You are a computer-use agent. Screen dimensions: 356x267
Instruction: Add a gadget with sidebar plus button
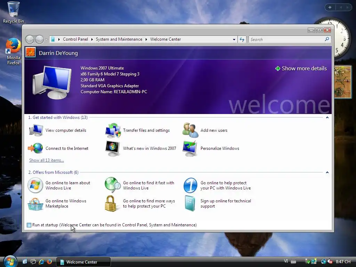click(x=330, y=7)
